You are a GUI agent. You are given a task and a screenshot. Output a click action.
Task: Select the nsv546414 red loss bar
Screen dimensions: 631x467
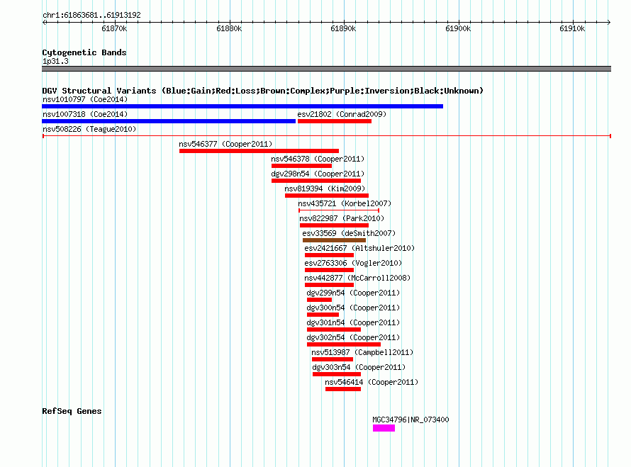coord(343,389)
